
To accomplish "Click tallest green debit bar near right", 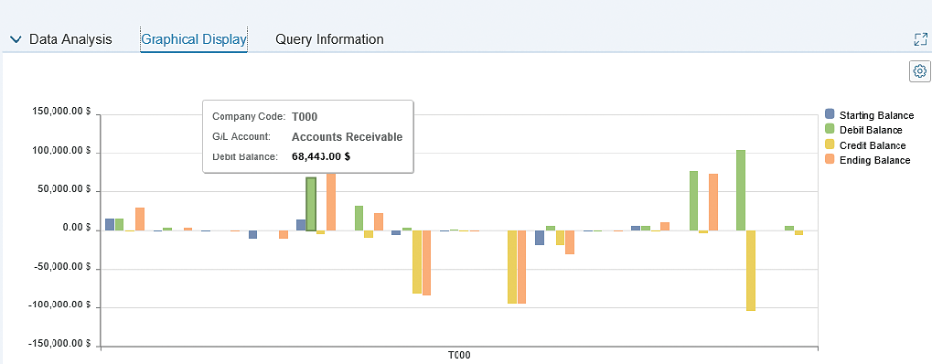I will coord(741,190).
